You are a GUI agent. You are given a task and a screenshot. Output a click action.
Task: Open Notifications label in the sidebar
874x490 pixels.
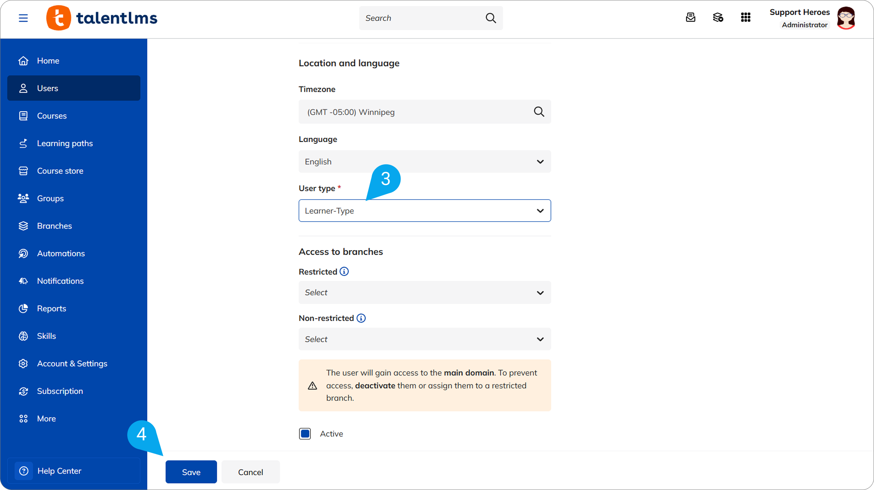[60, 281]
